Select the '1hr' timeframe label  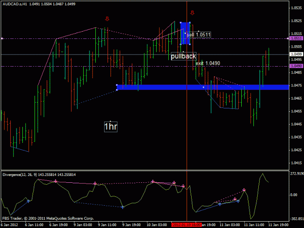(111, 127)
